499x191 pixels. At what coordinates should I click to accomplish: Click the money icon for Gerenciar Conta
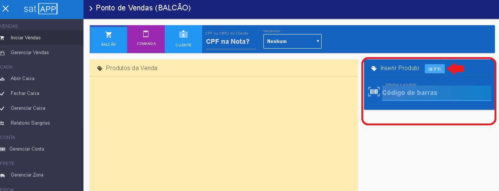(3, 149)
